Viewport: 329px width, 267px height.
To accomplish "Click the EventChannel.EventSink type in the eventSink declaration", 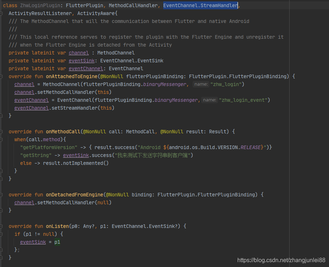I will (132, 61).
